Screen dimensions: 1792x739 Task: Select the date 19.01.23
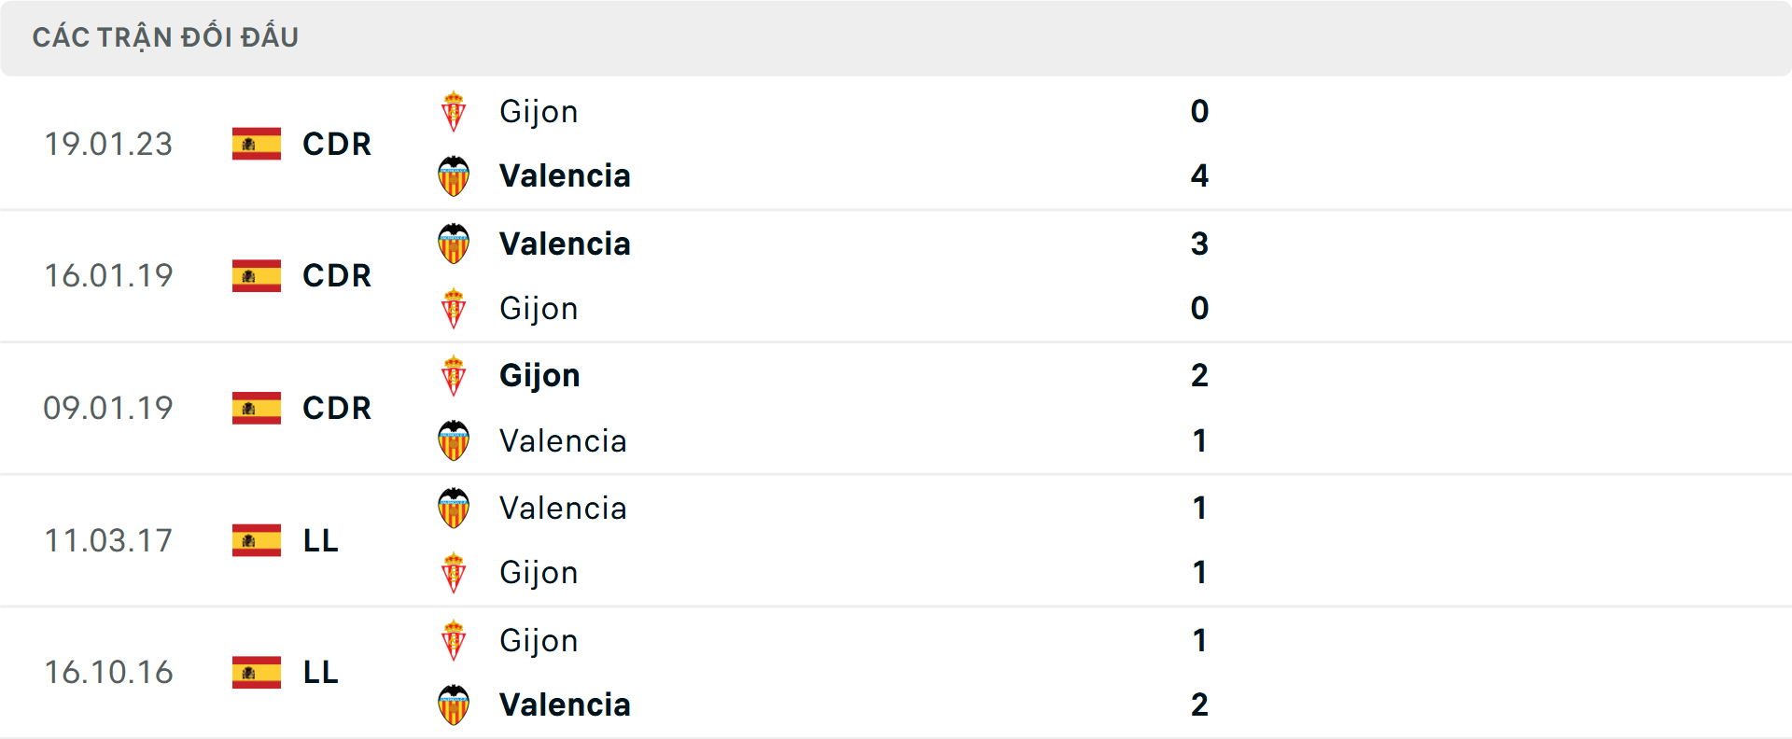coord(108,145)
